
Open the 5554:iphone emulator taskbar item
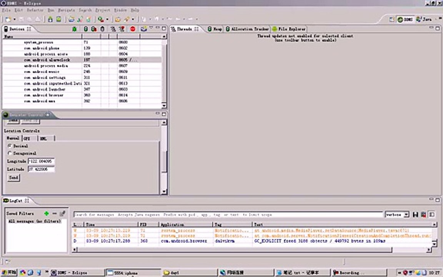tap(133, 273)
